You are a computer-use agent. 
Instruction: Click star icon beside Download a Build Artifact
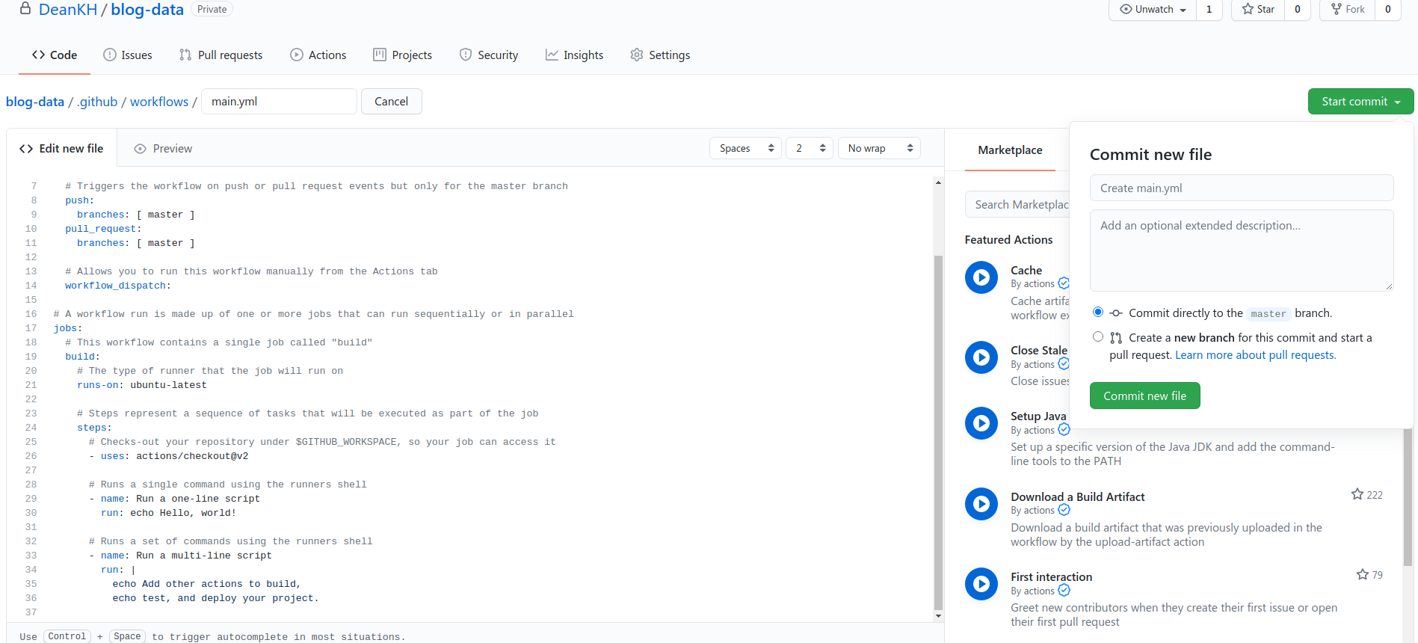[x=1357, y=494]
